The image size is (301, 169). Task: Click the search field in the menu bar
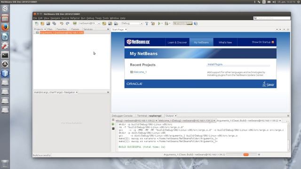pyautogui.click(x=272, y=18)
